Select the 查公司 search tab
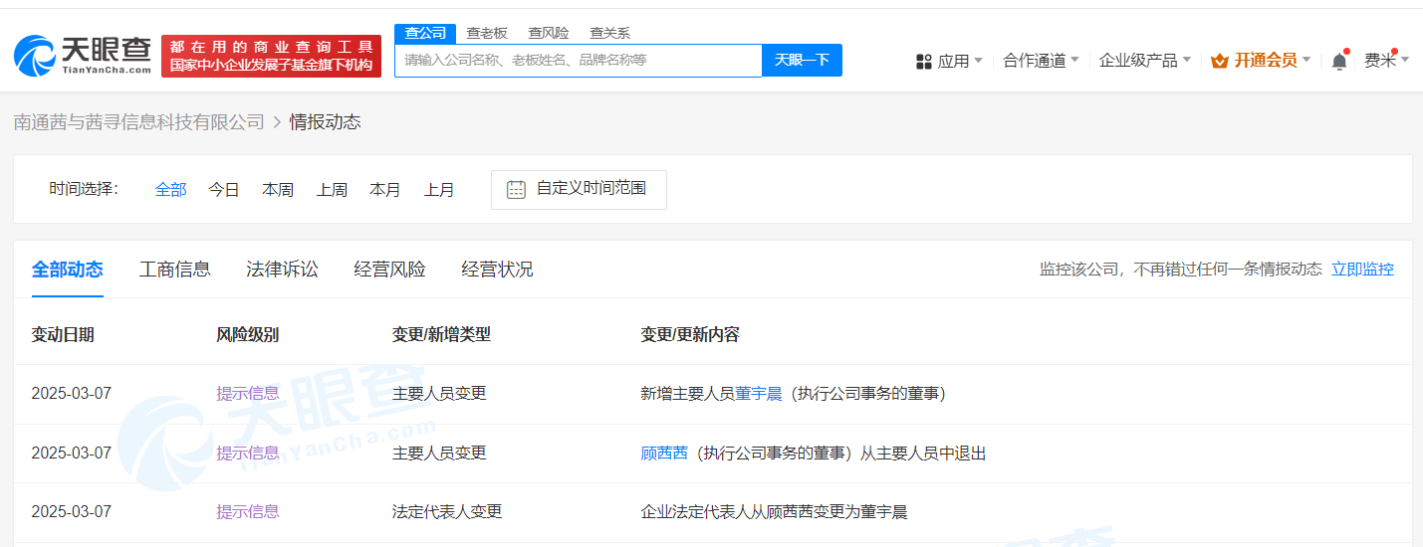Viewport: 1423px width, 547px height. (x=425, y=33)
